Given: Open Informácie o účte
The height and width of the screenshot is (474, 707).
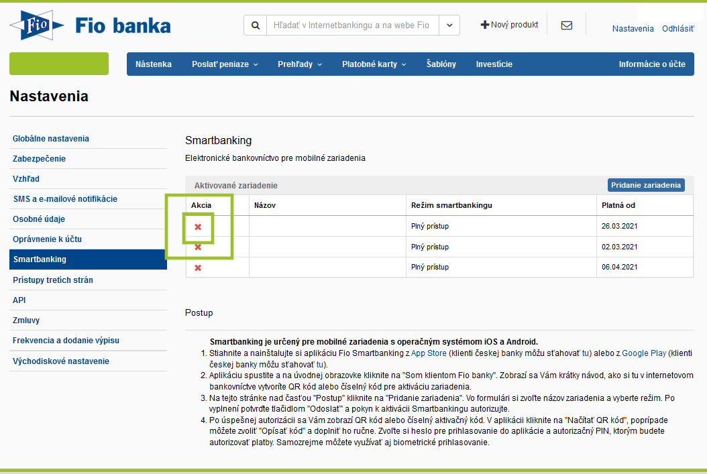Looking at the screenshot, I should (x=652, y=64).
